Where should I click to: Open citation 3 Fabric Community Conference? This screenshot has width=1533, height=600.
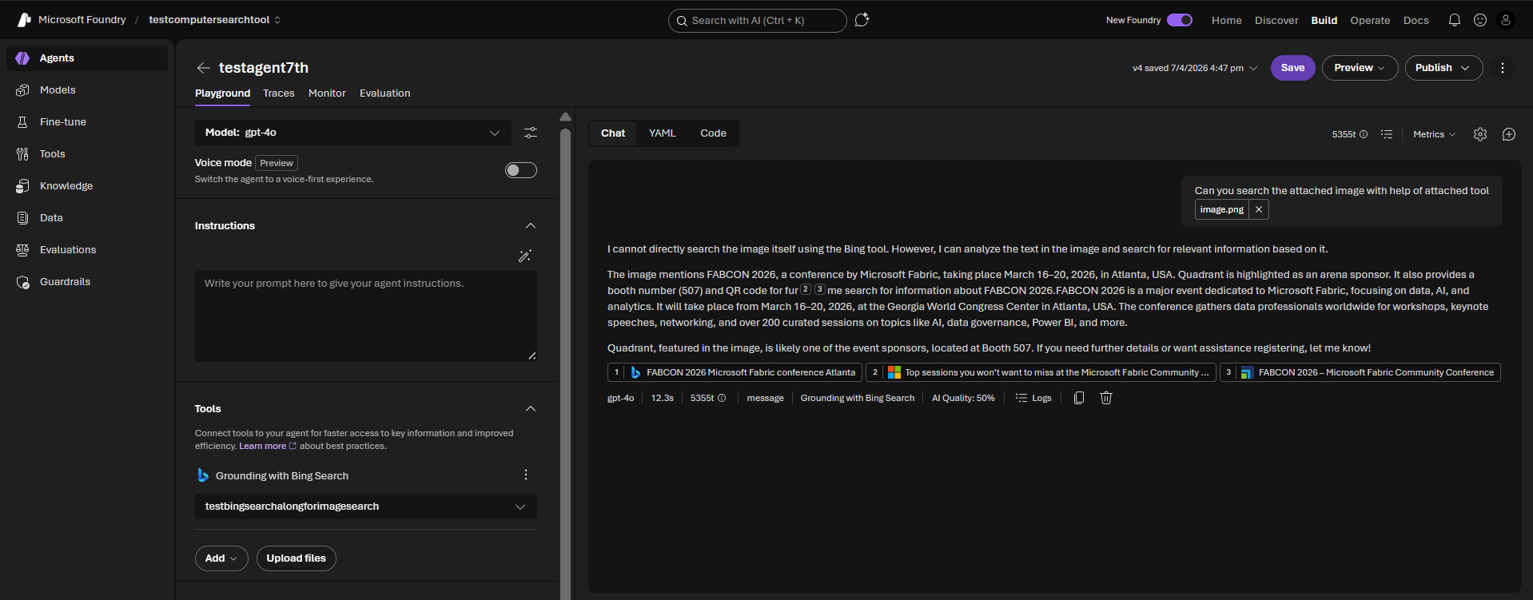click(1360, 372)
